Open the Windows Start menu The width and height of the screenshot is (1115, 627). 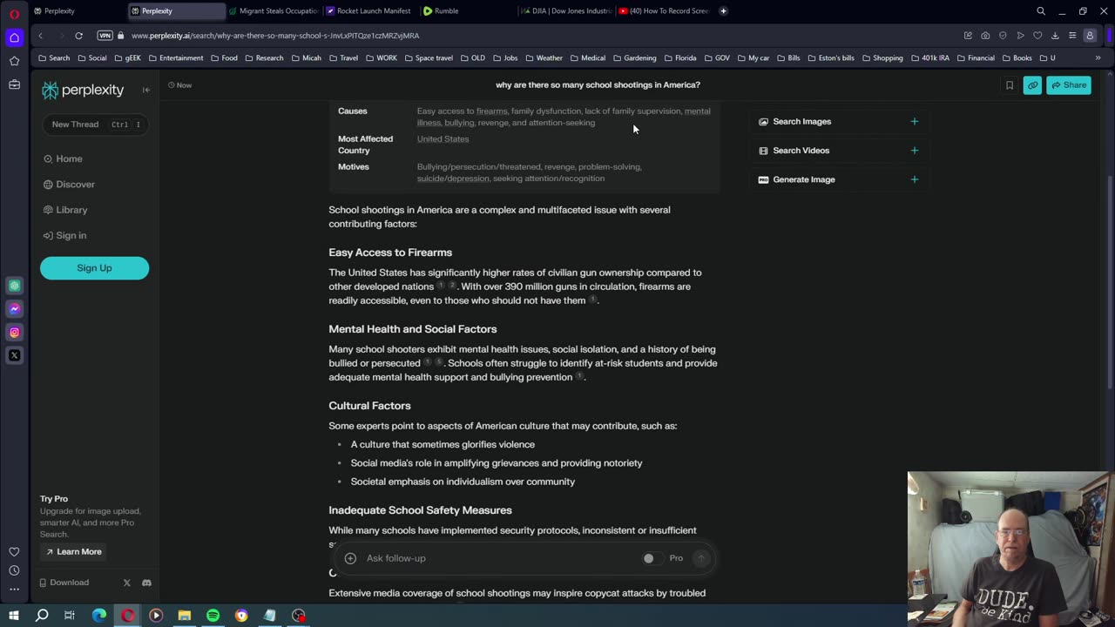click(13, 616)
